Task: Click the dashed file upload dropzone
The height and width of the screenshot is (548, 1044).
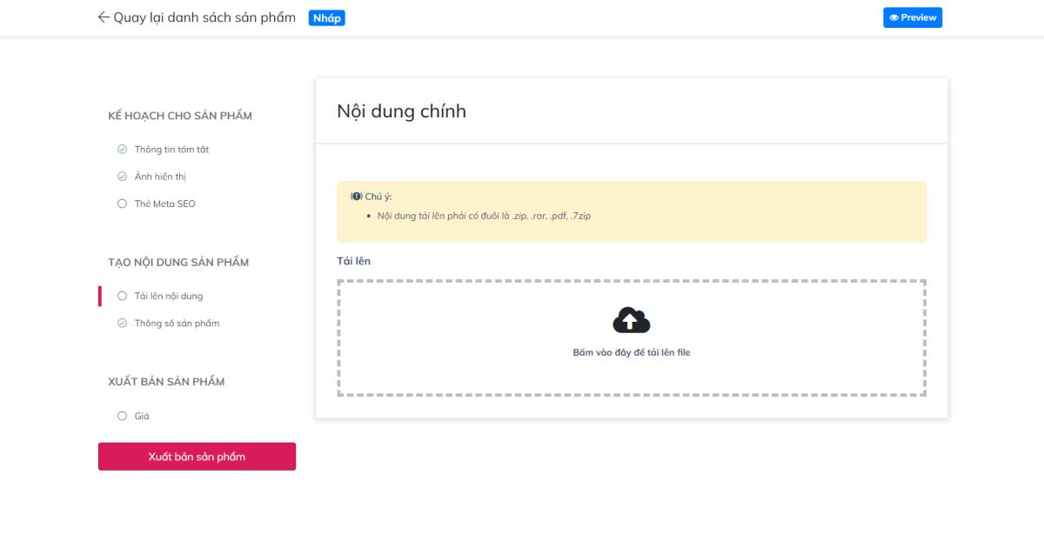Action: [x=631, y=337]
